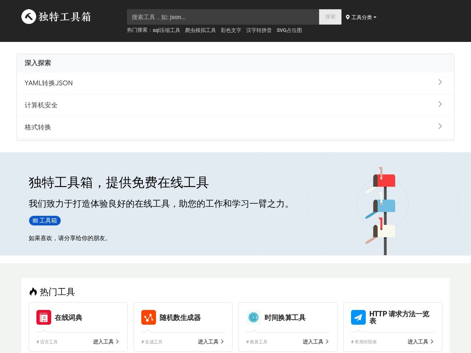Click the mailbox illustration in banner
This screenshot has width=471, height=353.
point(381,211)
